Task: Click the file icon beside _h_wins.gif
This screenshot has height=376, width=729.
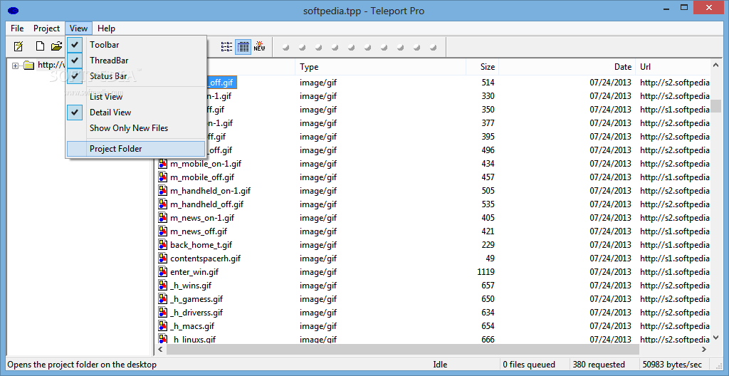Action: (x=163, y=286)
